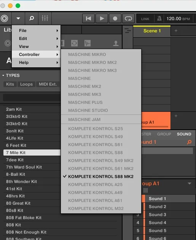The width and height of the screenshot is (196, 240).
Task: Select the 4Life Kit result
Action: [x=32, y=138]
